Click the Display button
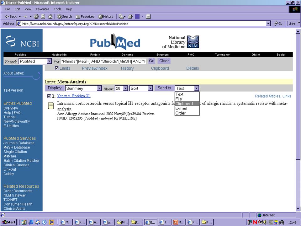This screenshot has height=226, width=301. point(55,88)
